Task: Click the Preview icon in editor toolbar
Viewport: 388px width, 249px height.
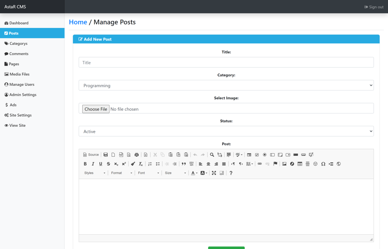Action: (129, 155)
